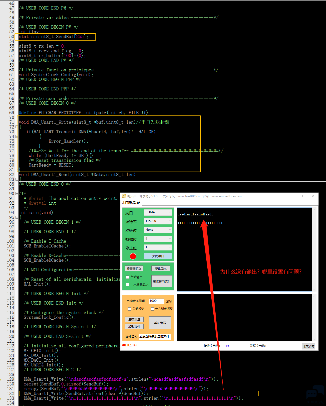Viewport: 326px width, 406px height.
Task: Enable 十六进制发送 checkbox
Action: point(152,309)
